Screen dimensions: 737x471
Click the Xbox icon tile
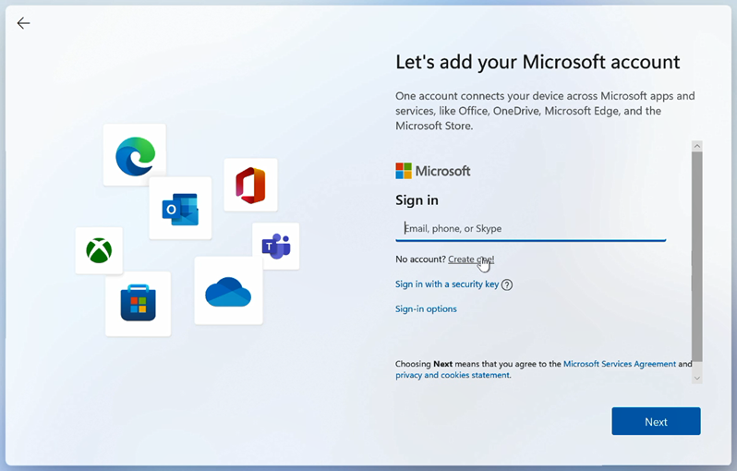coord(99,250)
